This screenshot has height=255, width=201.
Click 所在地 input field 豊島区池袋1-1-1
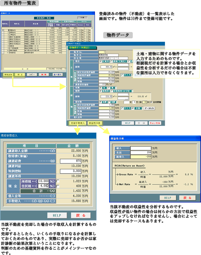point(113,58)
